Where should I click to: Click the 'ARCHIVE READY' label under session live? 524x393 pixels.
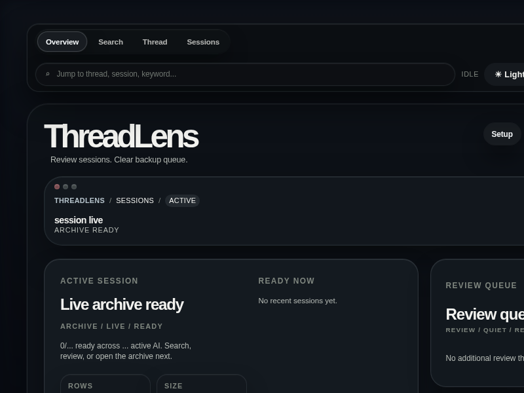[86, 231]
